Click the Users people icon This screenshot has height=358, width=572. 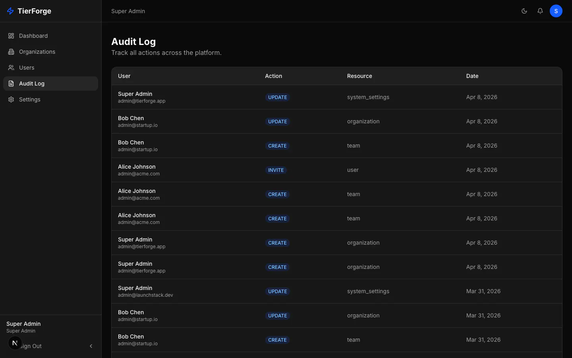click(x=11, y=68)
